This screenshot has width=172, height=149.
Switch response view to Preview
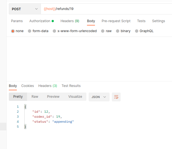[53, 97]
